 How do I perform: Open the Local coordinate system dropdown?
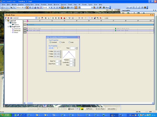[x=49, y=8]
